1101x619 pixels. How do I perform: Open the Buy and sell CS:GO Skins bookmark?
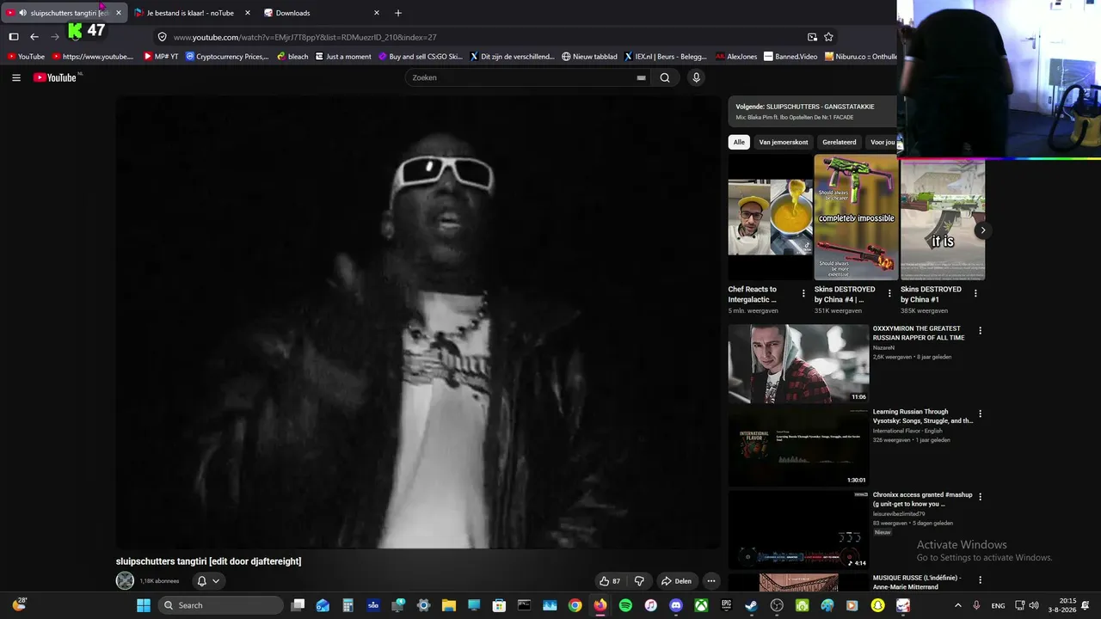[421, 57]
